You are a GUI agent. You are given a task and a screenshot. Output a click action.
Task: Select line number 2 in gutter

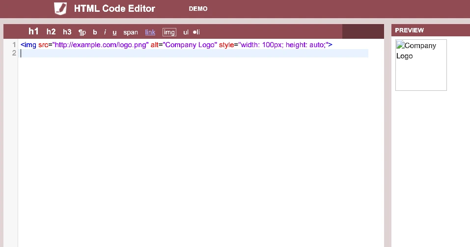tap(14, 53)
